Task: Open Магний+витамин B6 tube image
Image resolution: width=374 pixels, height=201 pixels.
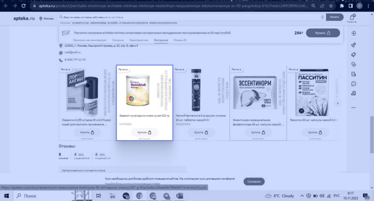Action: 196,90
